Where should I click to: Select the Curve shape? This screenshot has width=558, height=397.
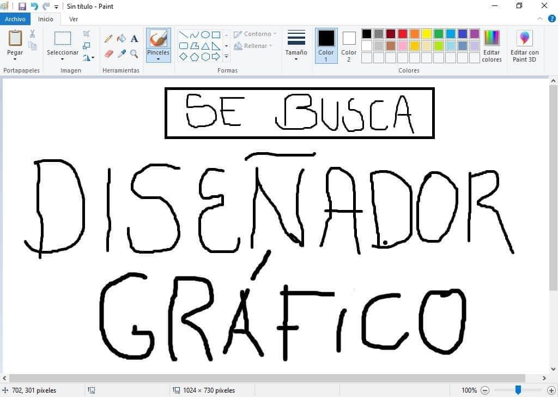point(195,34)
